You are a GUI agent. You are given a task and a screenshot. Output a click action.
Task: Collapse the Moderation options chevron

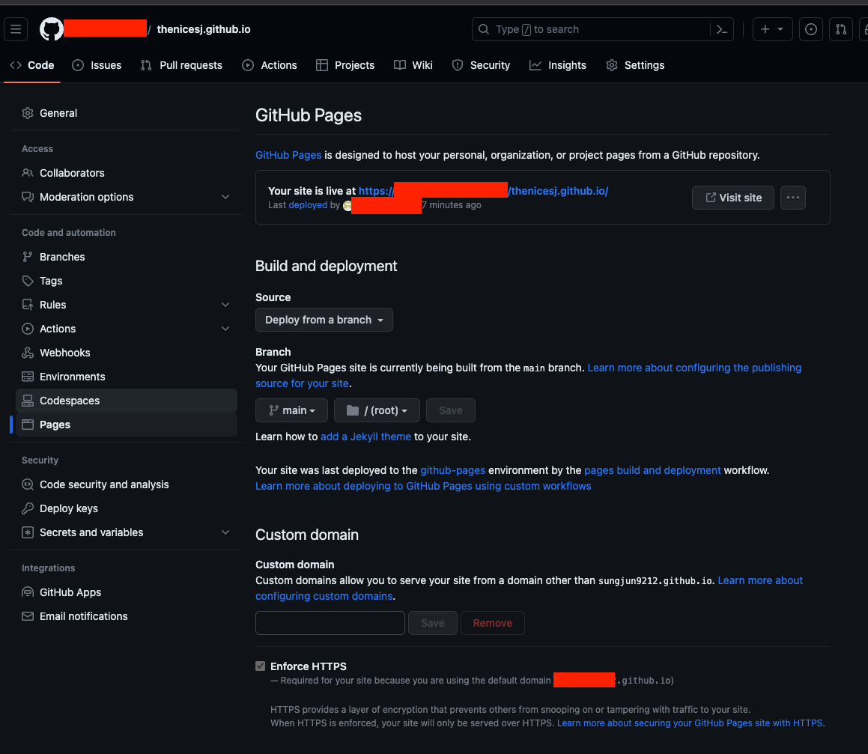coord(225,196)
